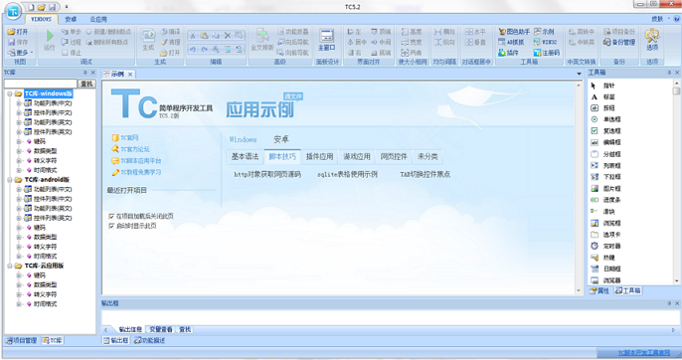Viewport: 682px width, 360px height.
Task: Select the 基本语法 examples tab
Action: [x=245, y=157]
